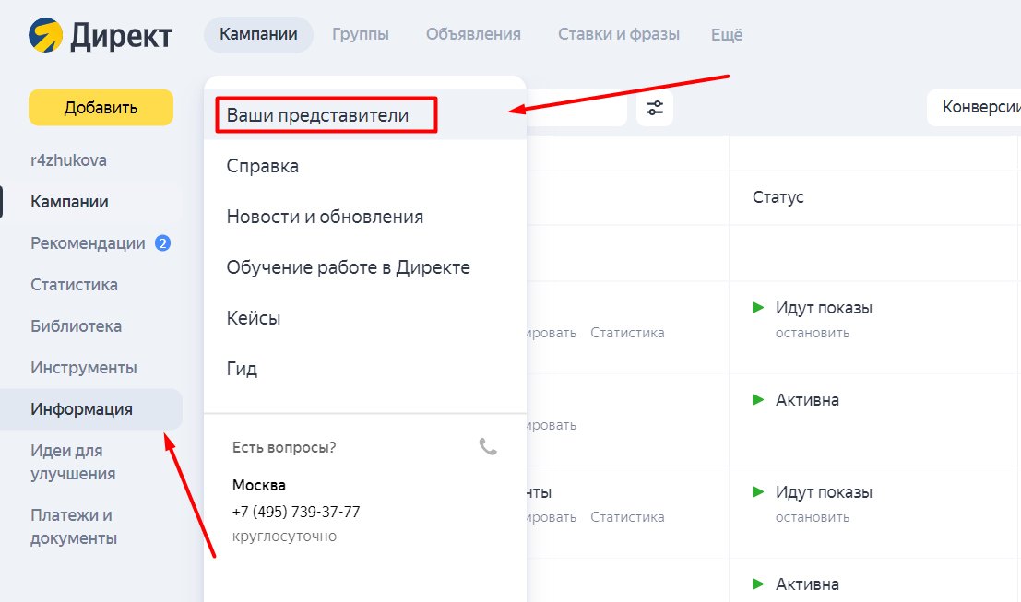The height and width of the screenshot is (602, 1021).
Task: Click the Есть вопросы? heading
Action: 284,448
